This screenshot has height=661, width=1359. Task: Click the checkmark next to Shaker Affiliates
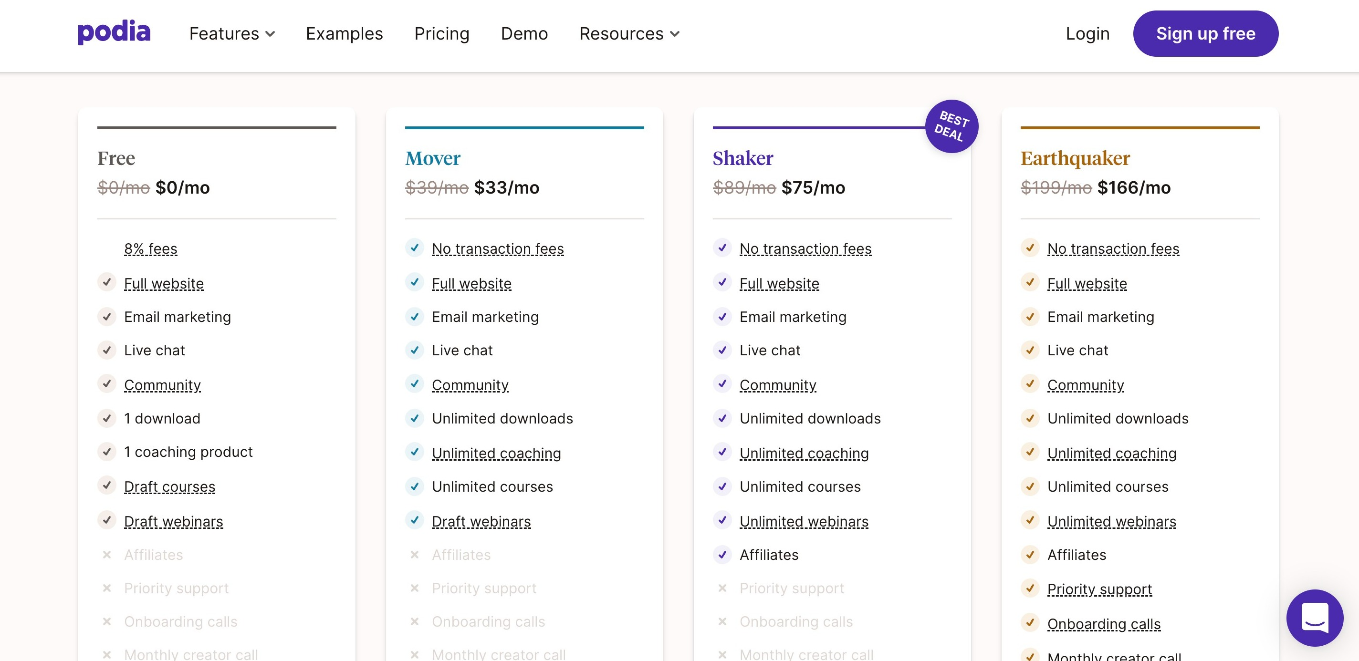722,555
